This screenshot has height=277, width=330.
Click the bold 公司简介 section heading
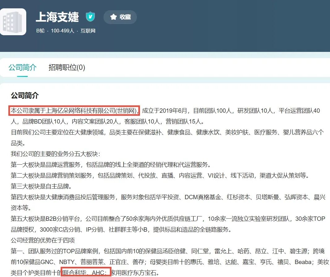coord(25,95)
